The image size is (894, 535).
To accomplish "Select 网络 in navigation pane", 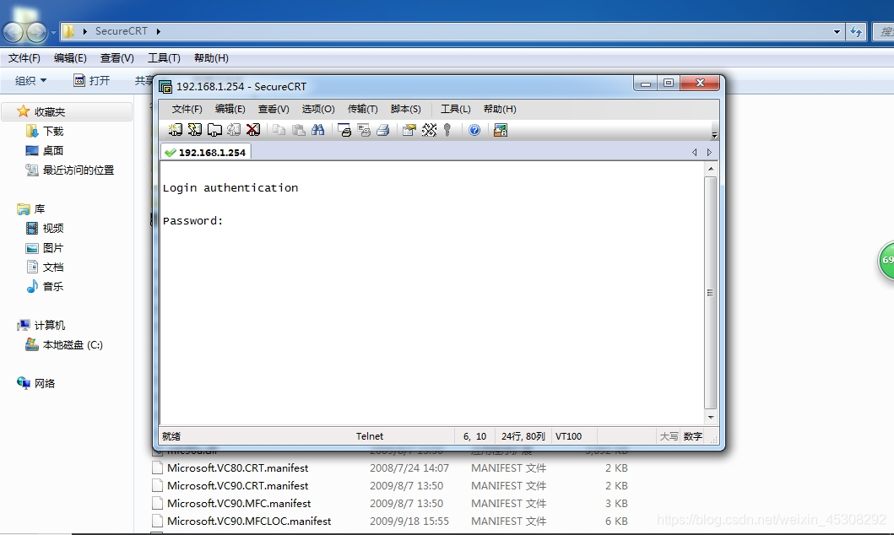I will click(36, 383).
